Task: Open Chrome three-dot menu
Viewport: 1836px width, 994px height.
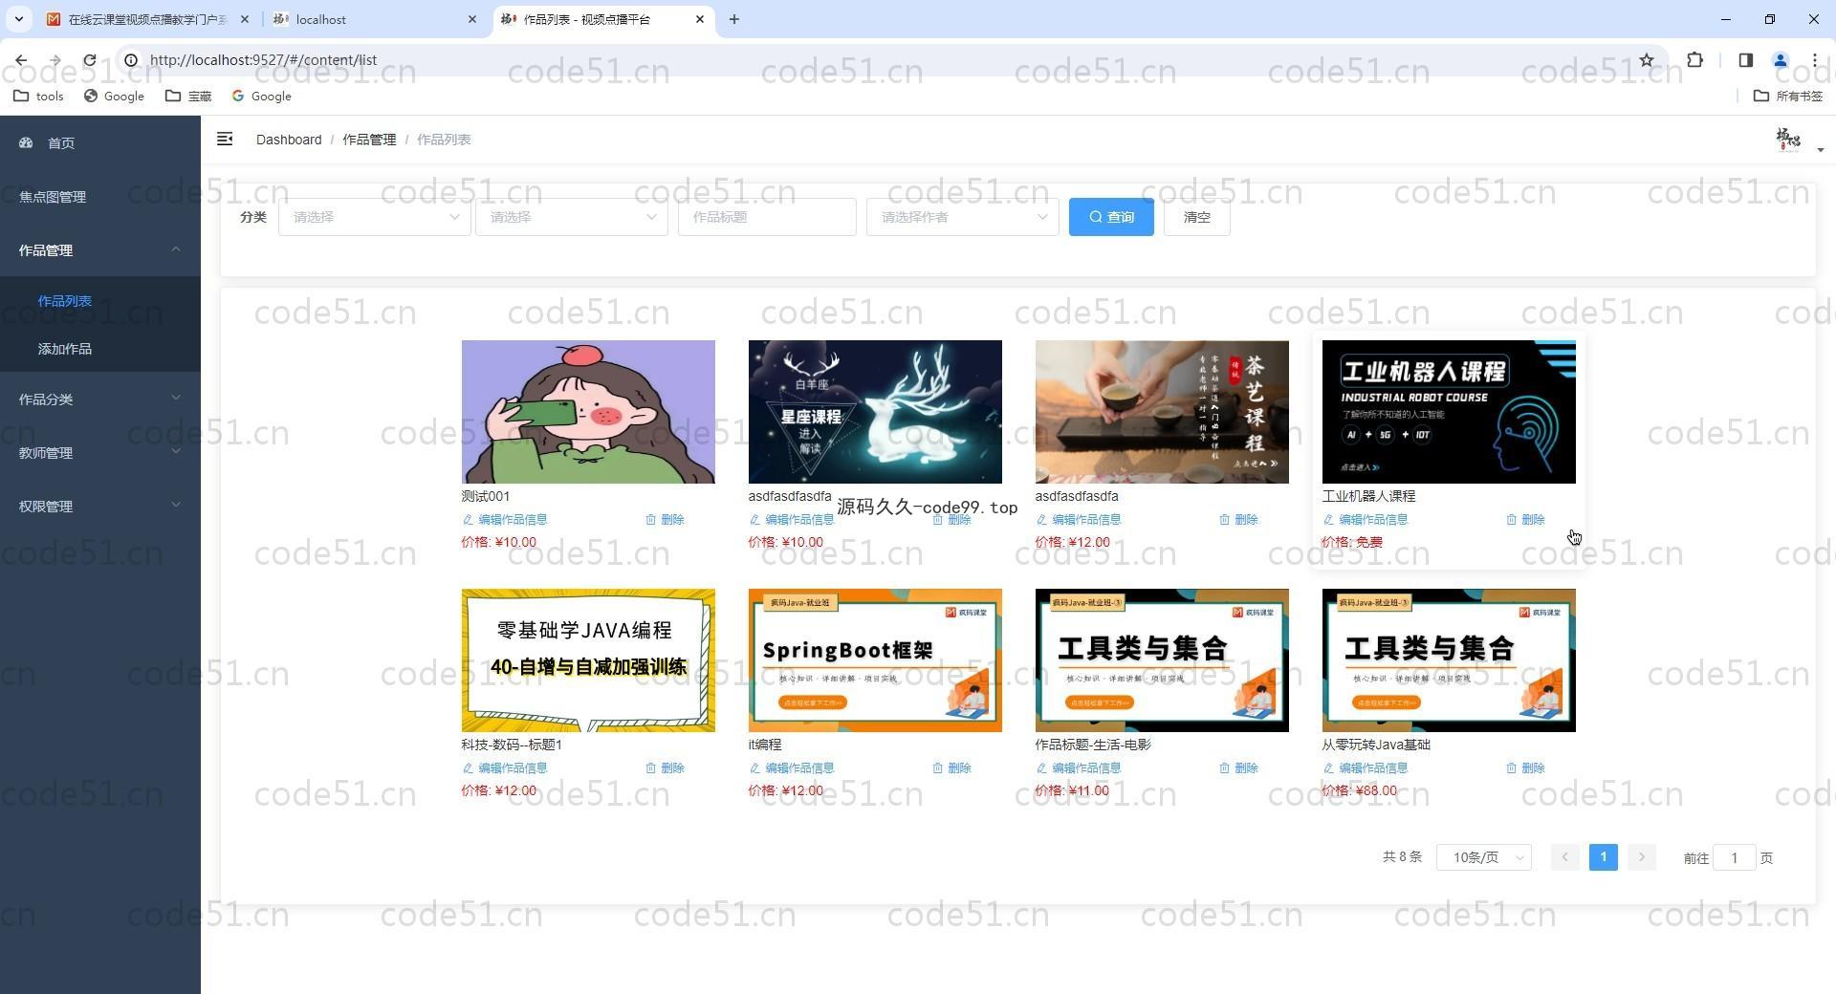Action: click(1814, 60)
